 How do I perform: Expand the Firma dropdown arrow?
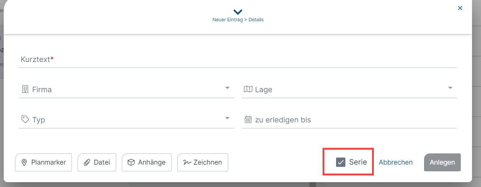[x=227, y=88]
